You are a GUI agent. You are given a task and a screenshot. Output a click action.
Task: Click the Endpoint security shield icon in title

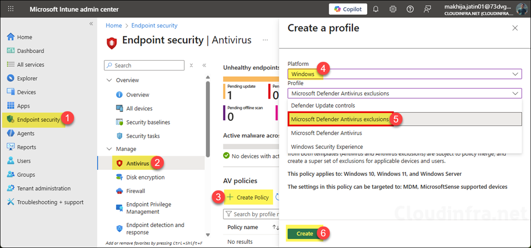point(112,42)
